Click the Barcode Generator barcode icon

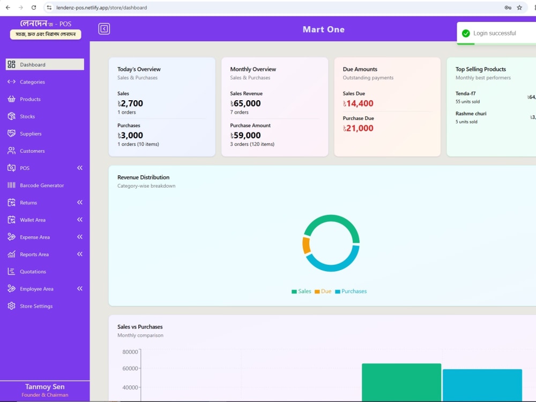pos(11,185)
